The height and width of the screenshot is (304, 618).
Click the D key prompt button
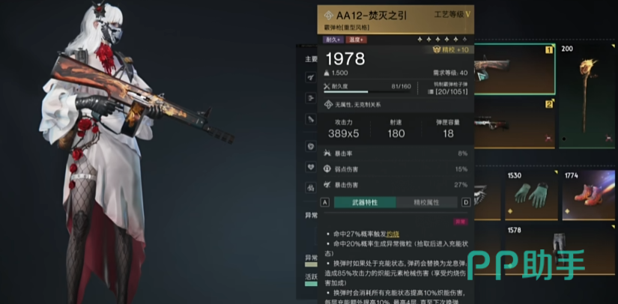click(466, 202)
